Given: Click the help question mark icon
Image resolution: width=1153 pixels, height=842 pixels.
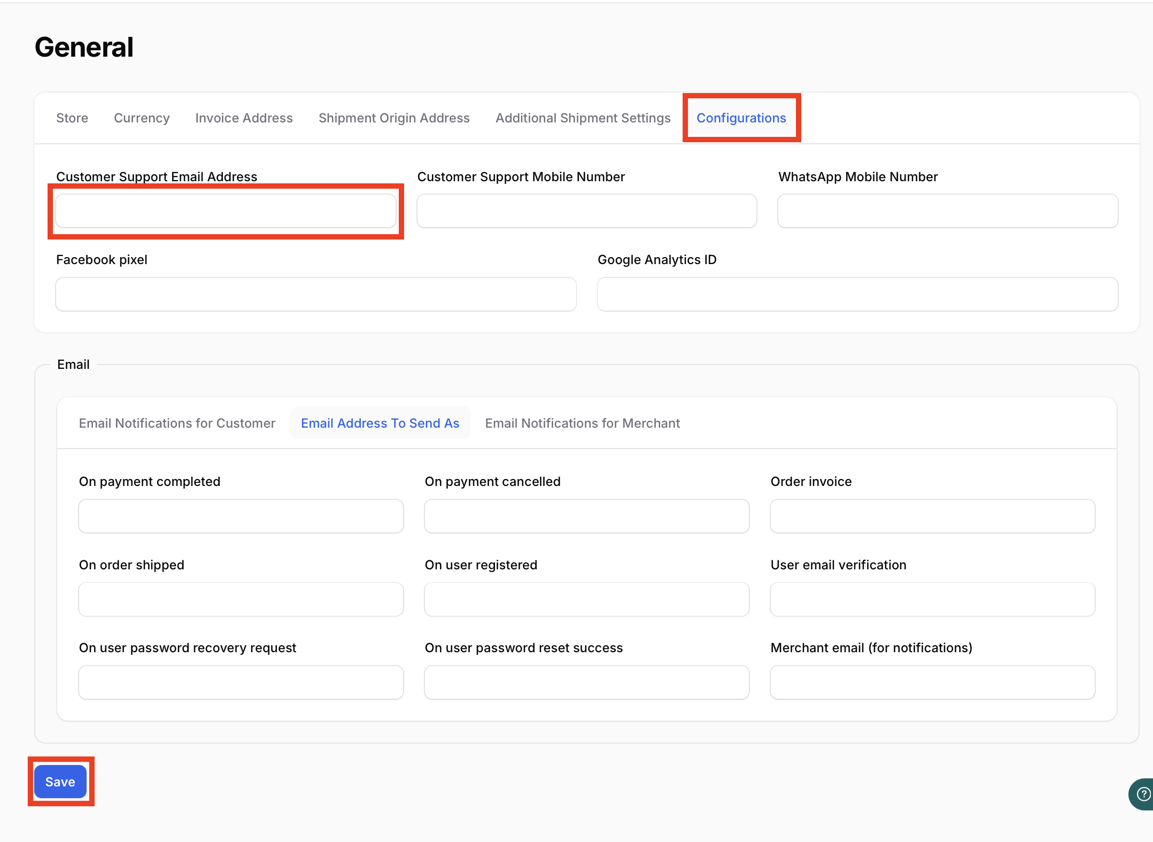Looking at the screenshot, I should (x=1143, y=794).
